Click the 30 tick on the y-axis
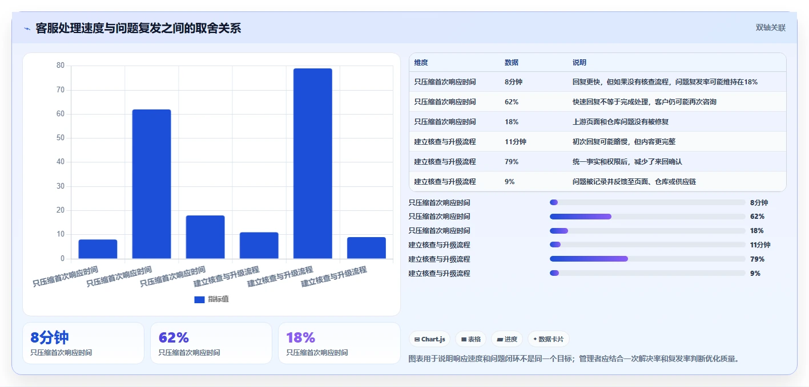 [61, 186]
